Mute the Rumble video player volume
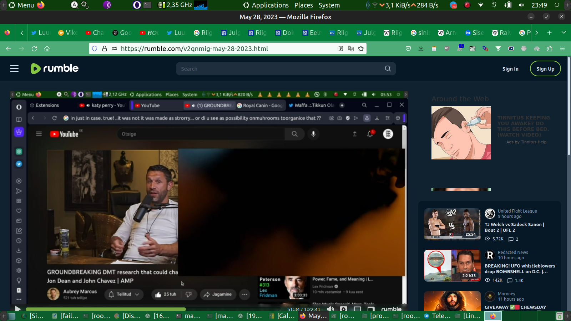The height and width of the screenshot is (321, 571). click(330, 309)
